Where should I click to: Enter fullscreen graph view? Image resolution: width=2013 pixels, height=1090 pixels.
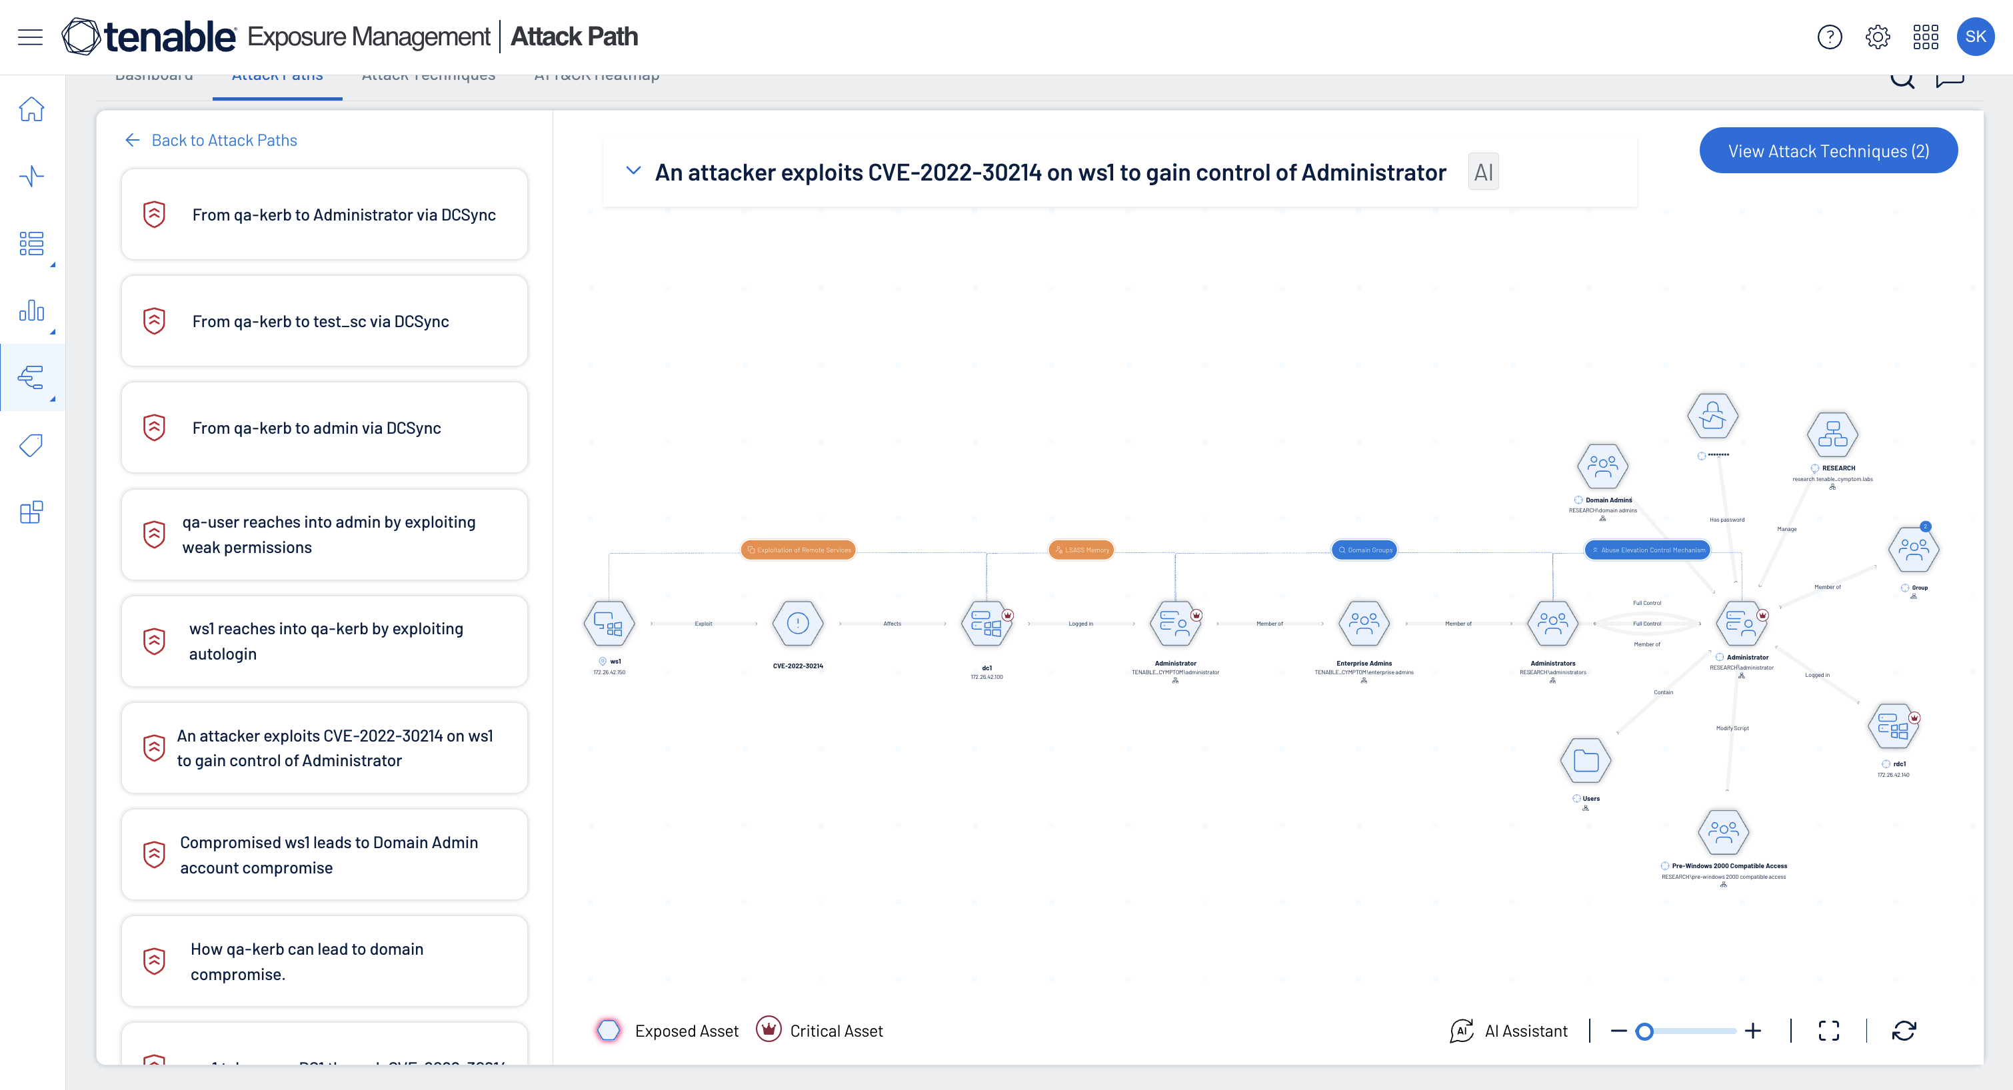(1828, 1031)
